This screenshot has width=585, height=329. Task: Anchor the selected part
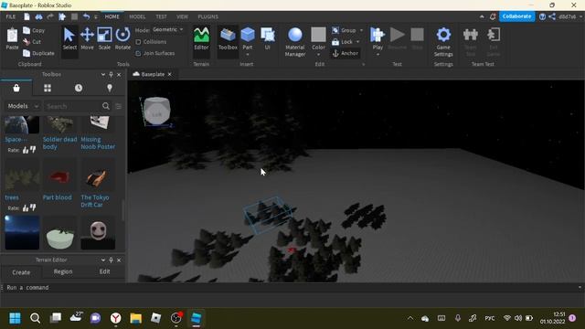(346, 53)
